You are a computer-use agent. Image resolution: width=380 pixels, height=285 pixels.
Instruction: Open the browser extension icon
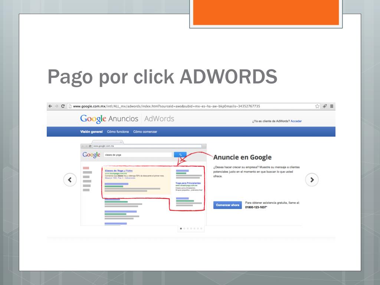pos(325,106)
